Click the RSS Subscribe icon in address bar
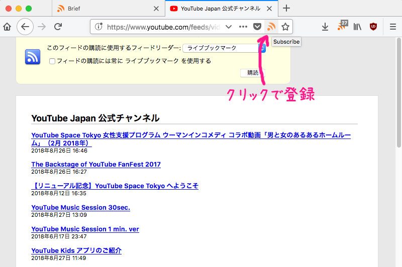402x267 pixels. click(271, 27)
